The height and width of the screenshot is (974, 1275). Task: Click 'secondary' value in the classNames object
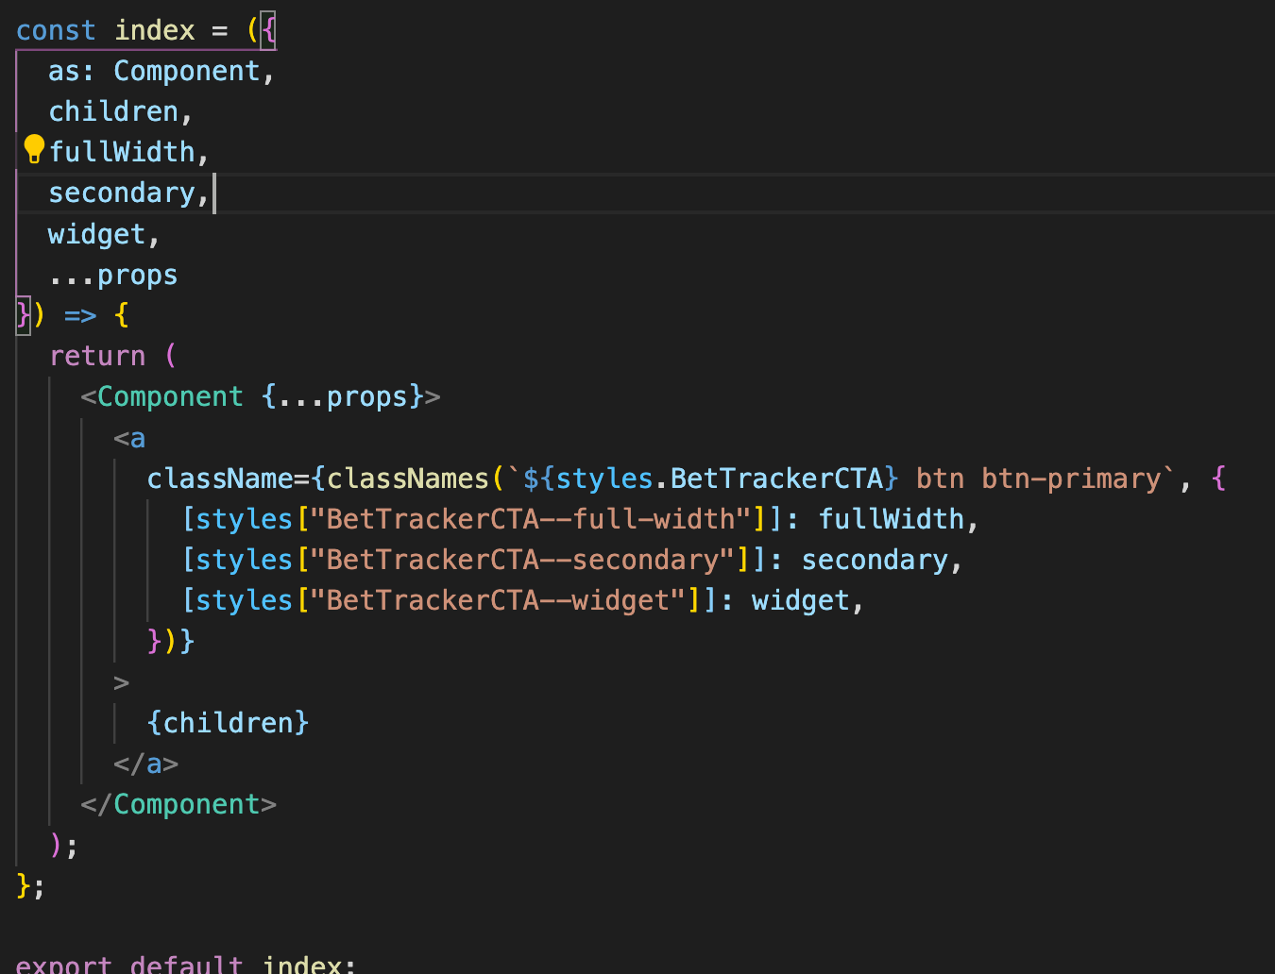pos(875,560)
